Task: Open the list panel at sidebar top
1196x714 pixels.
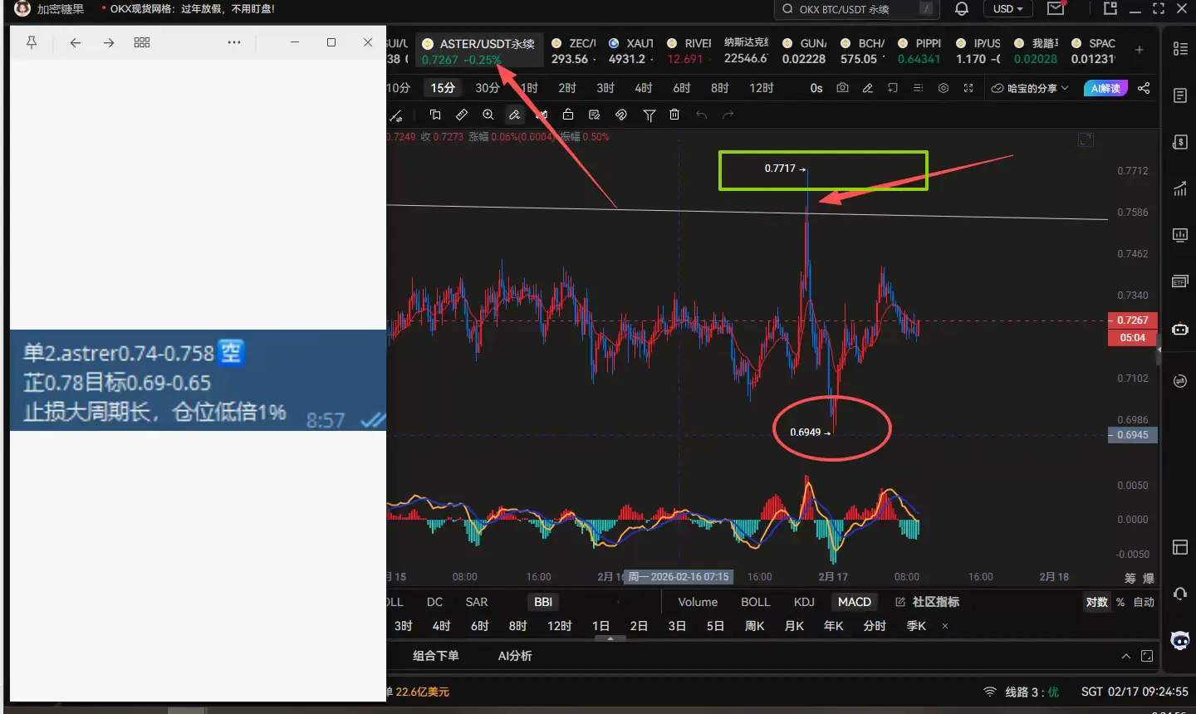Action: tap(1180, 49)
